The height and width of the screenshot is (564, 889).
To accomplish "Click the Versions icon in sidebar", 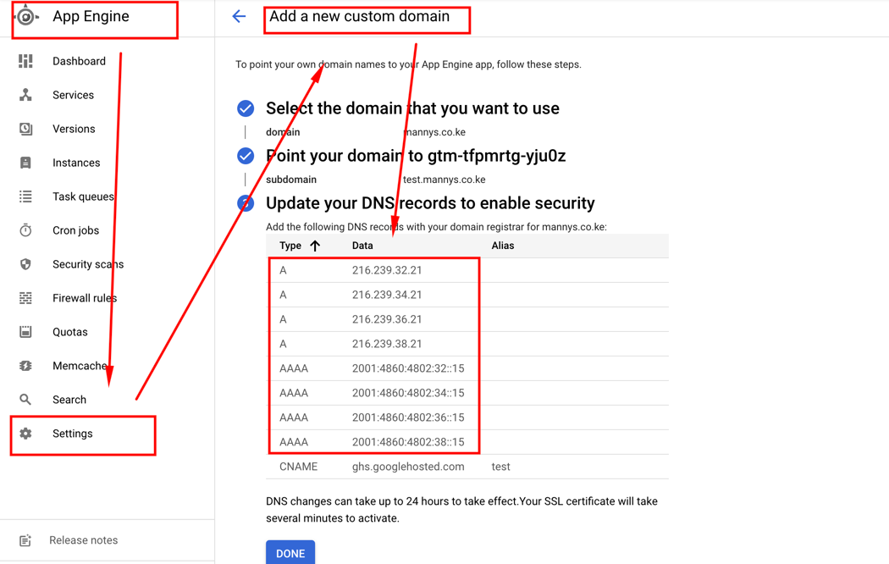I will 26,129.
